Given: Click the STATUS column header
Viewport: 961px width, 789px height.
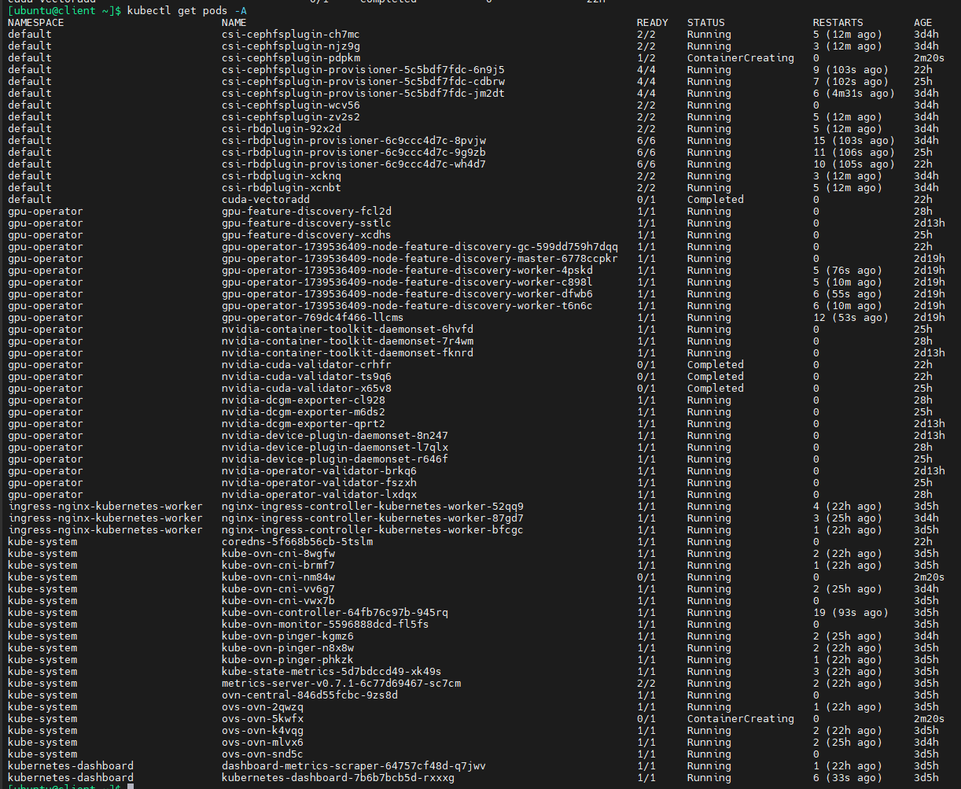Looking at the screenshot, I should (706, 23).
